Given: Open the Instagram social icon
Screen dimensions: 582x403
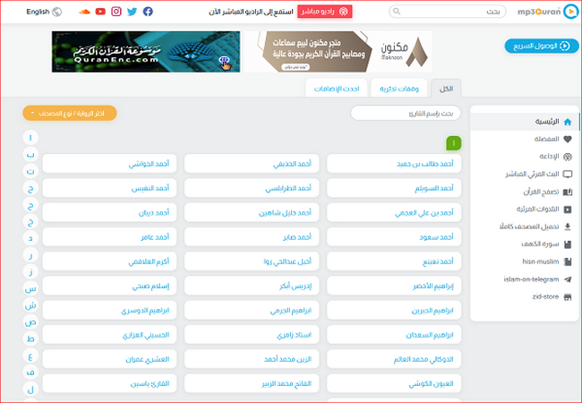Looking at the screenshot, I should (116, 12).
